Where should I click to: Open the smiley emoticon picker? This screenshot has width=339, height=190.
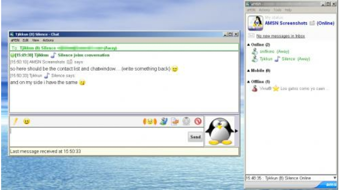[x=26, y=122]
